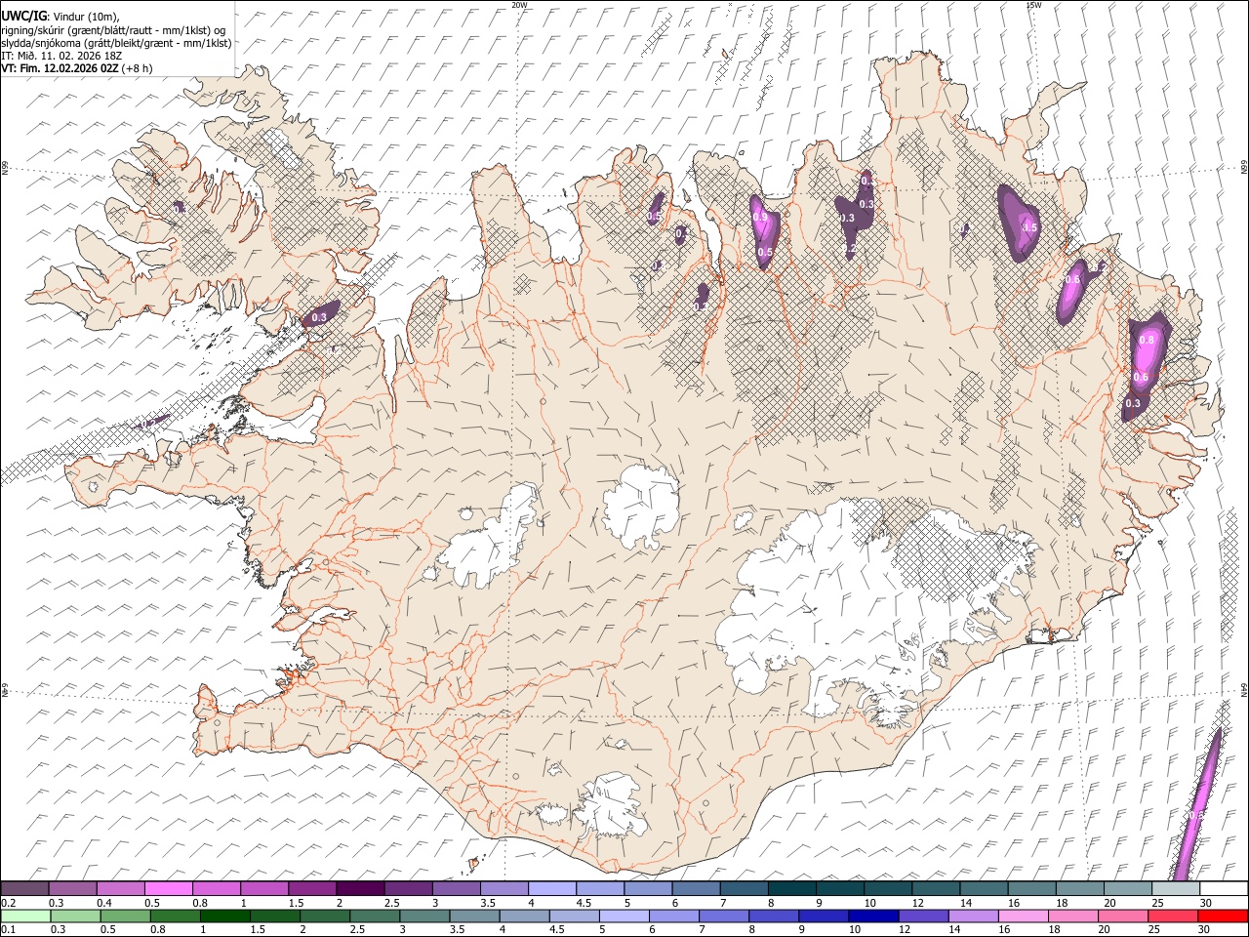This screenshot has width=1249, height=937.
Task: Click the Vindur (10m) header text
Action: (x=85, y=16)
